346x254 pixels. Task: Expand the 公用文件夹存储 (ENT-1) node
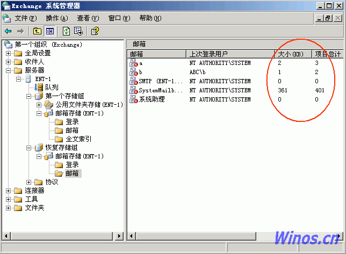coord(39,105)
